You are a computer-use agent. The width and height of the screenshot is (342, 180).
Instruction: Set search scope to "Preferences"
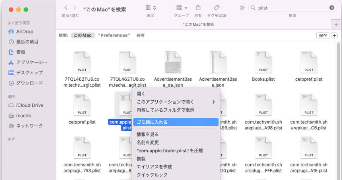114,35
